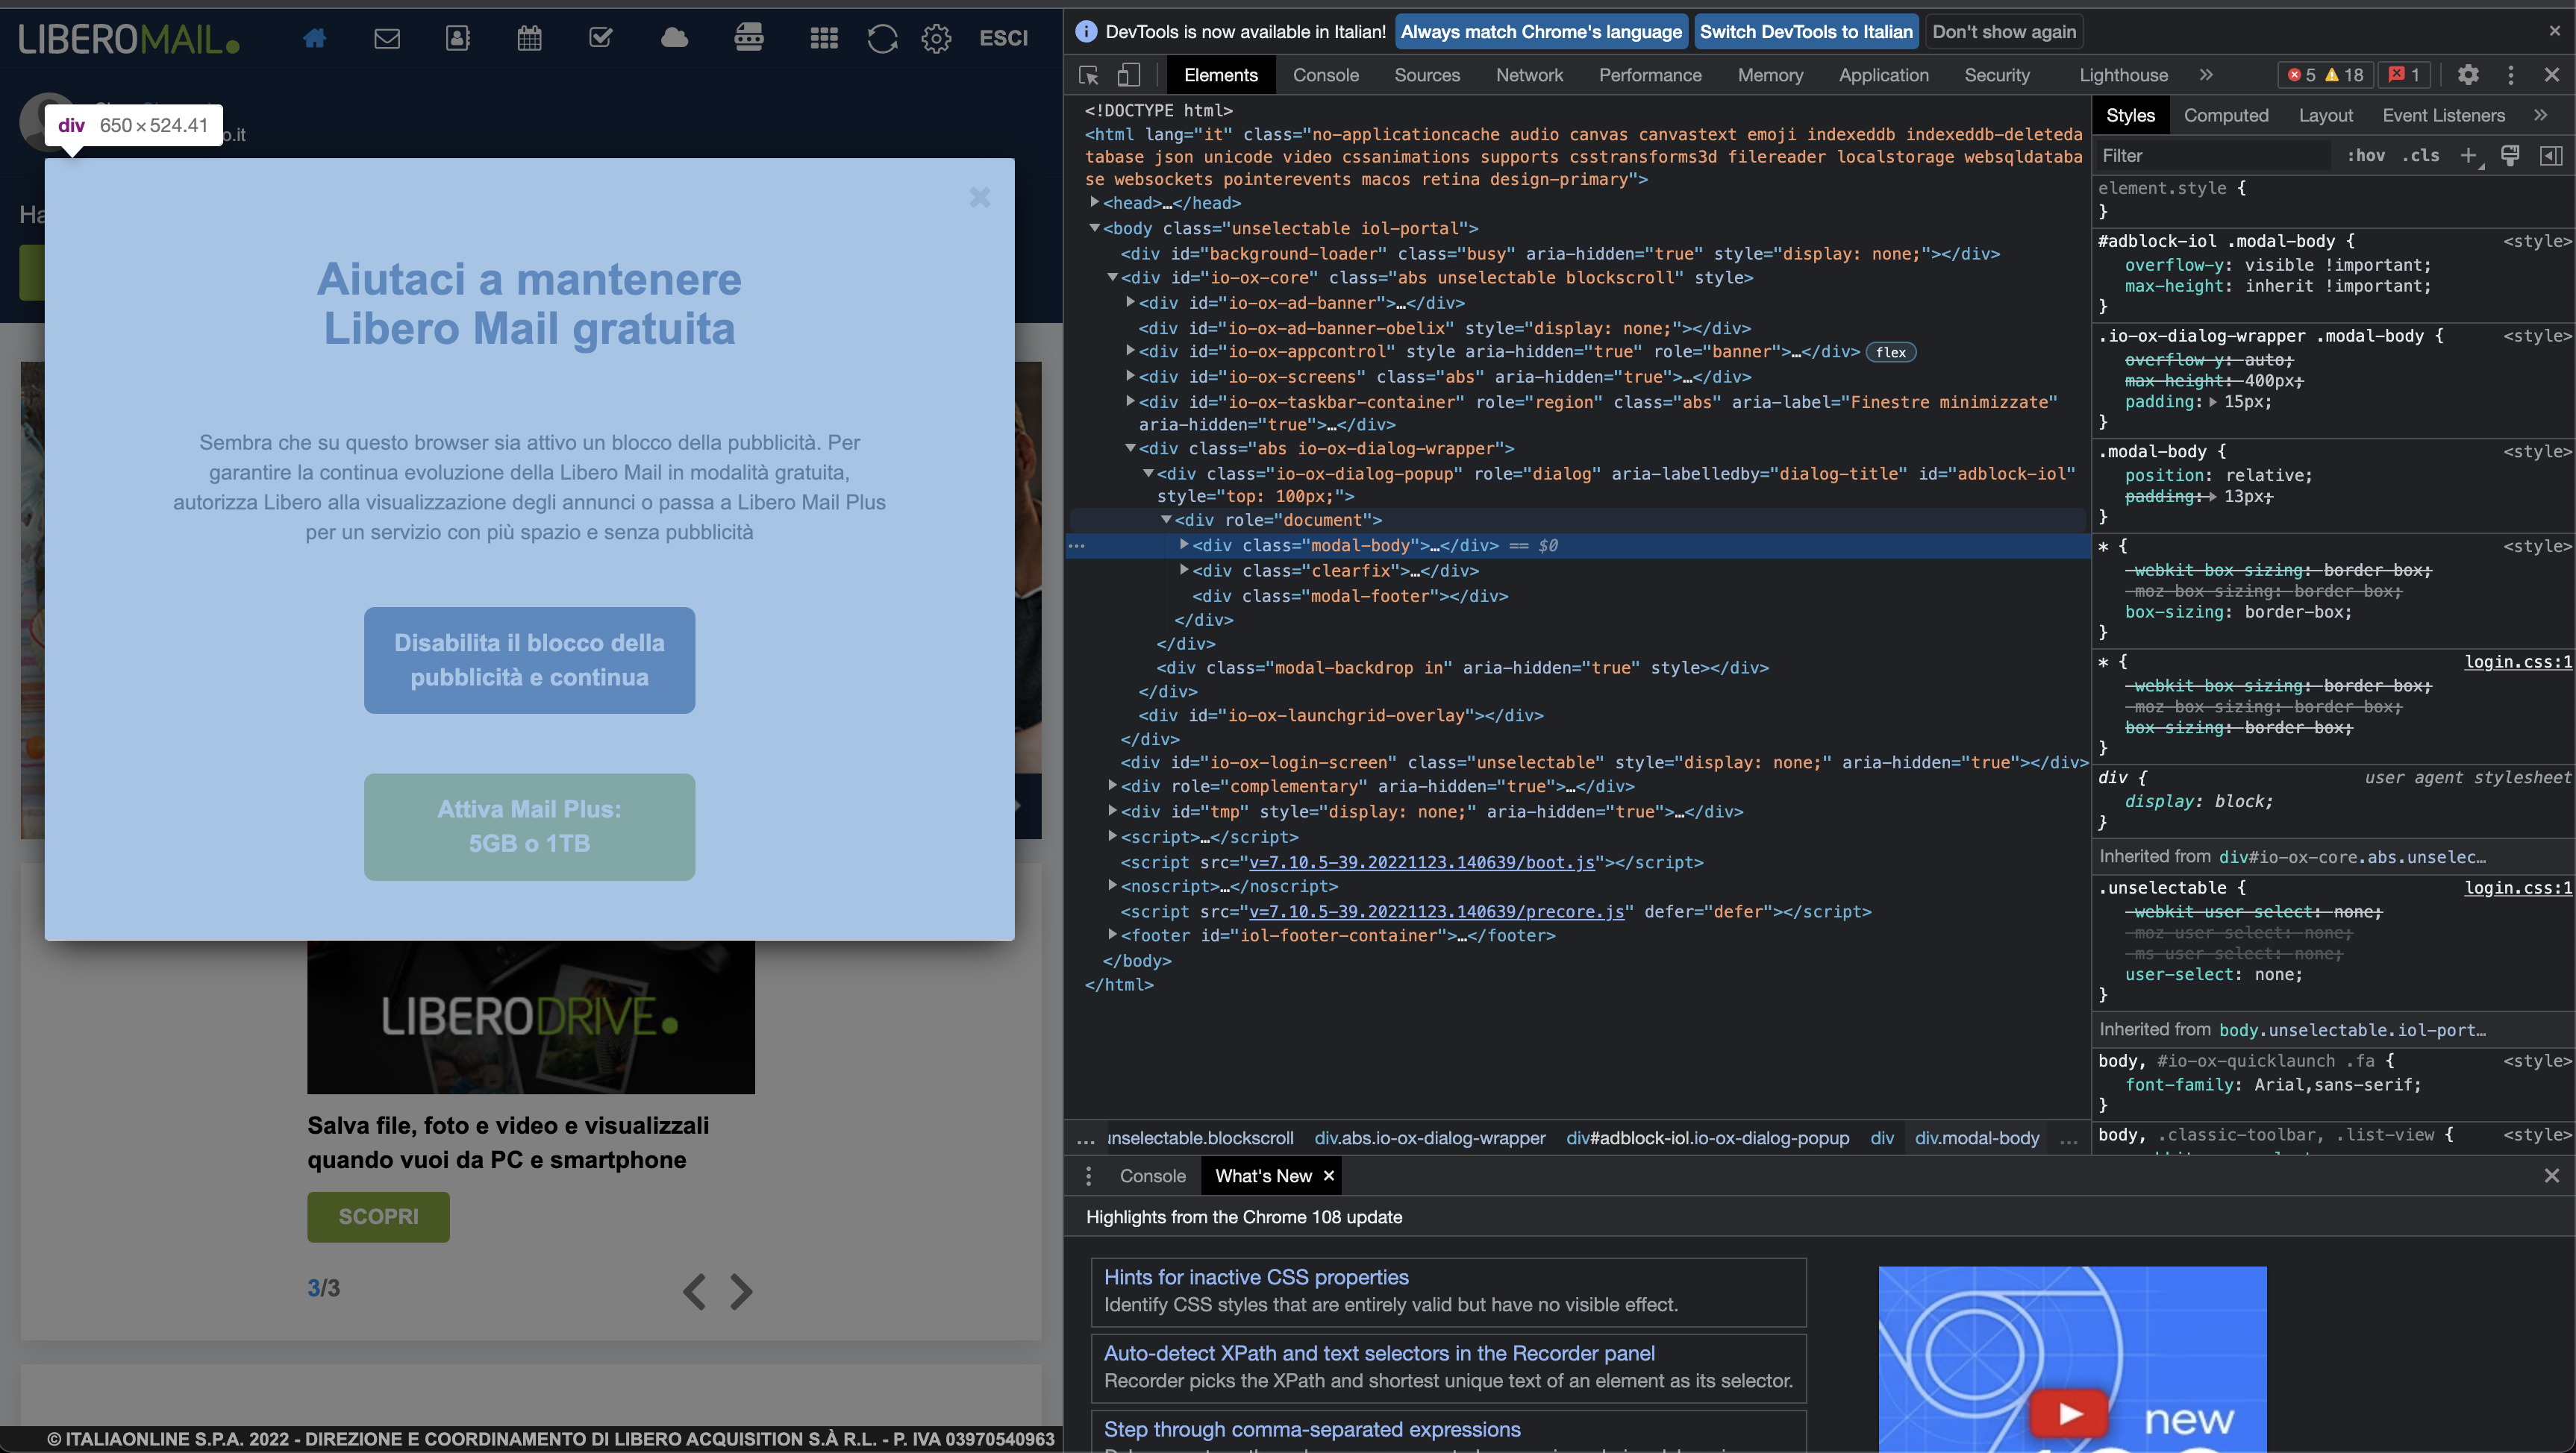Toggle the .cls class editor
This screenshot has height=1453, width=2576.
2421,156
